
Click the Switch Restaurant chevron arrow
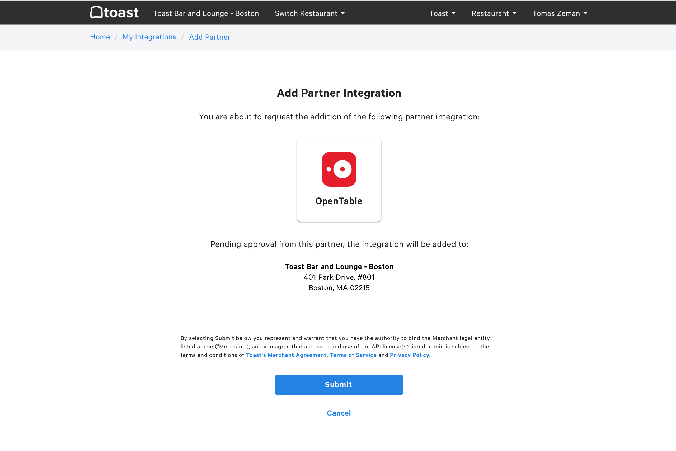click(343, 13)
